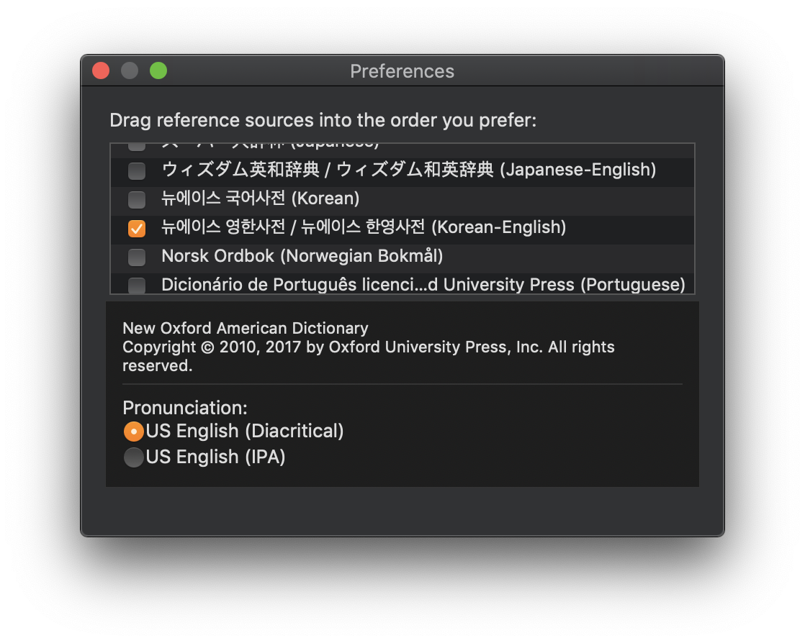Image resolution: width=805 pixels, height=643 pixels.
Task: Select US English (IPA) pronunciation
Action: point(133,457)
